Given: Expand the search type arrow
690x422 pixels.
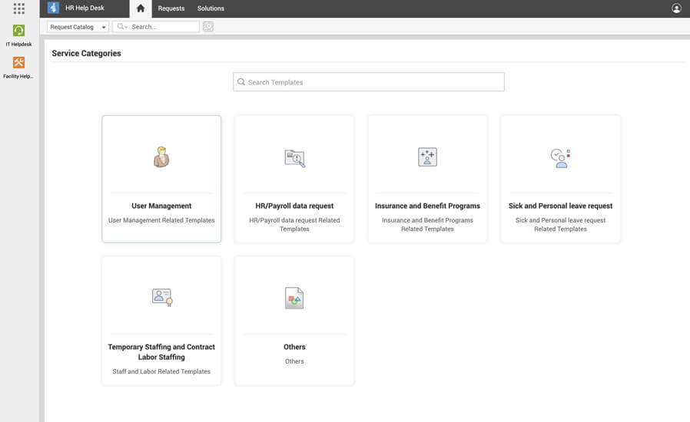Looking at the screenshot, I should pos(122,27).
